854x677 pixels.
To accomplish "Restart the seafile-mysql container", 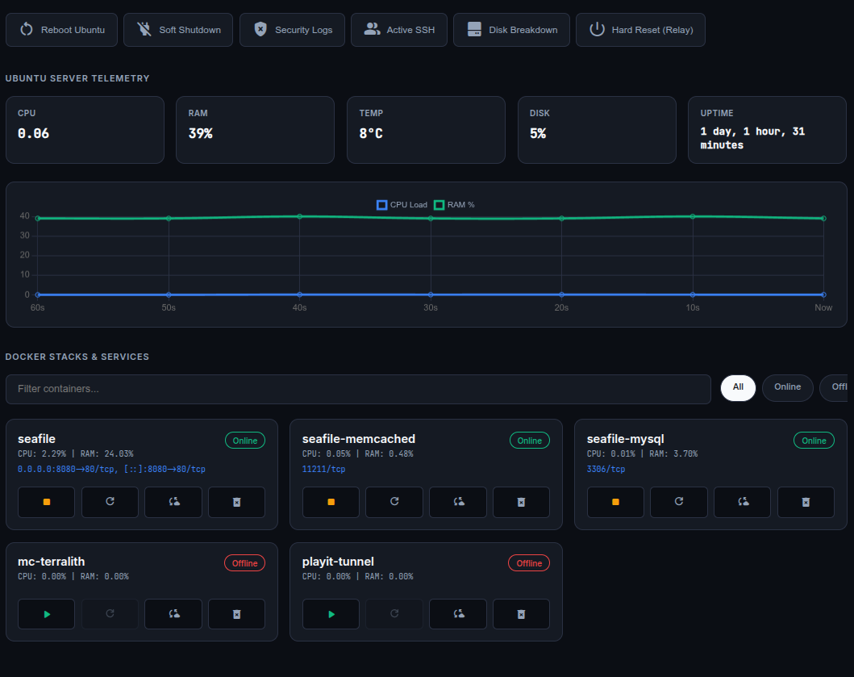I will pyautogui.click(x=678, y=502).
